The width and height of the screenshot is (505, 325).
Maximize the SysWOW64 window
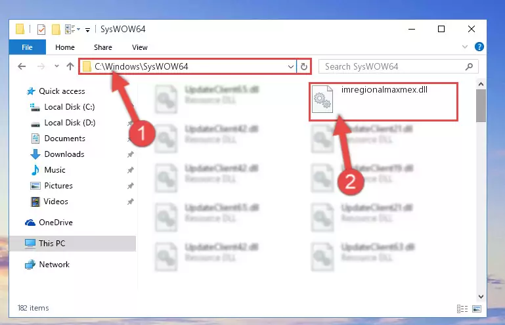click(x=441, y=30)
